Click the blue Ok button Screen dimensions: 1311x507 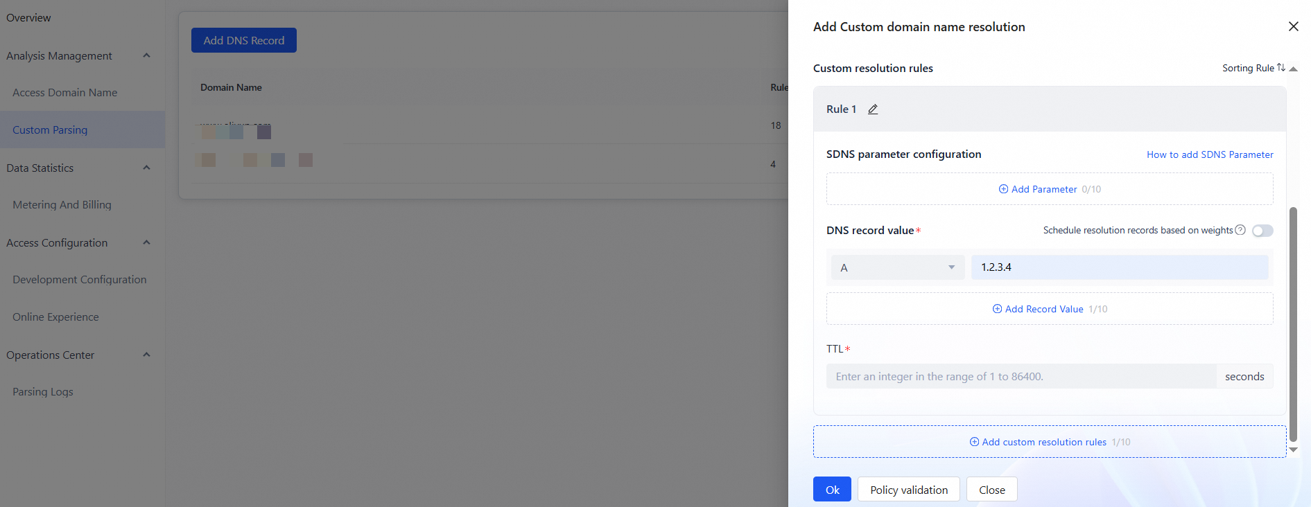tap(832, 490)
